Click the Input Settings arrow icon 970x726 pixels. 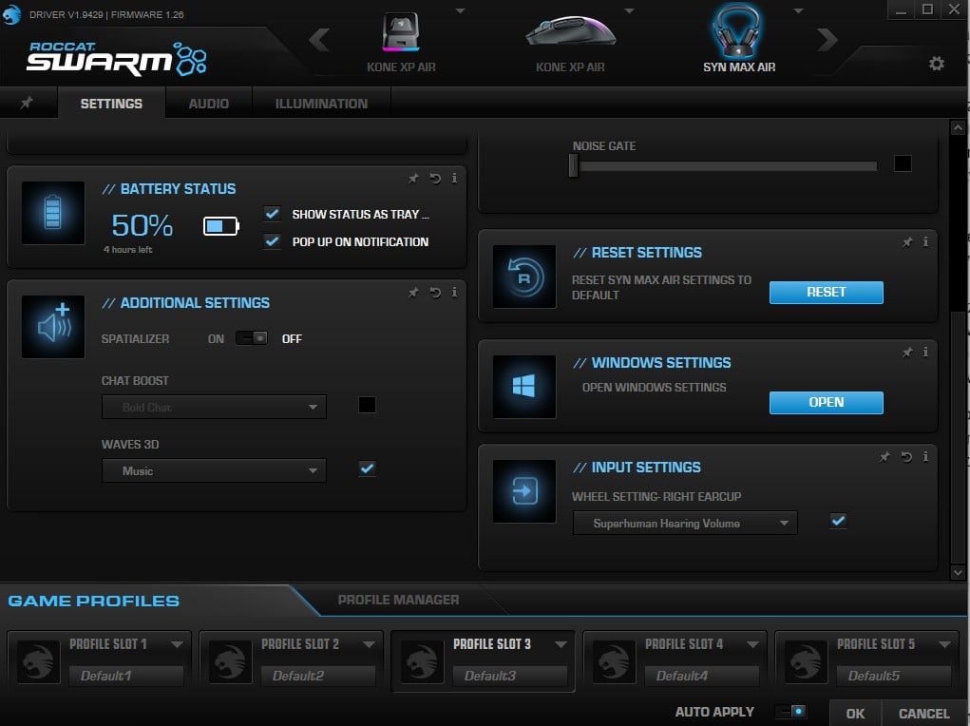[x=524, y=490]
